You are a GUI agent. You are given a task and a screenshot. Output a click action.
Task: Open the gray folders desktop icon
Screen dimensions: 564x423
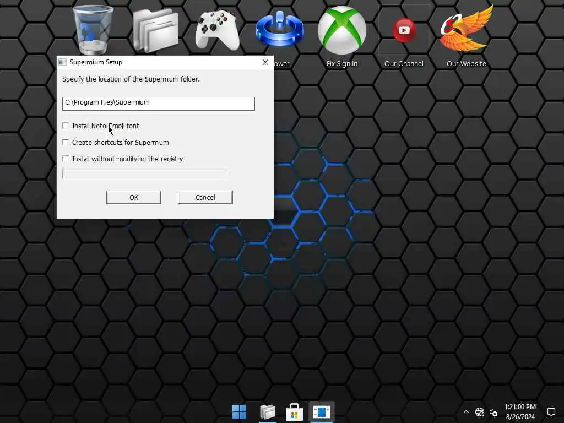(x=155, y=31)
